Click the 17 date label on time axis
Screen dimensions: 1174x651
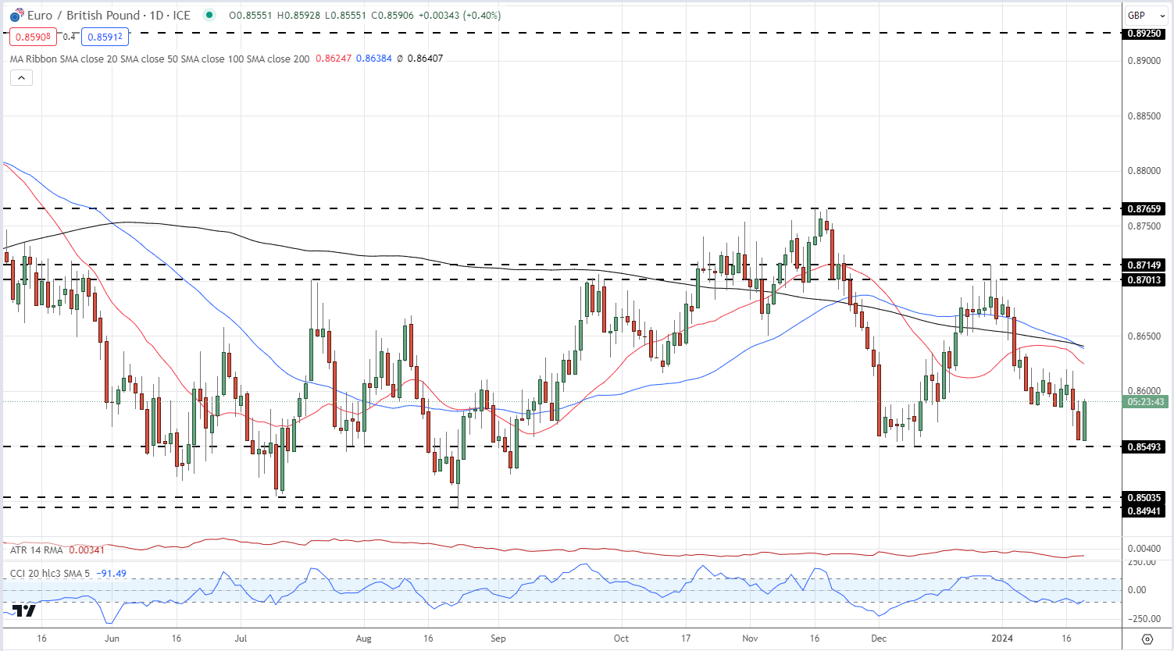click(x=686, y=639)
